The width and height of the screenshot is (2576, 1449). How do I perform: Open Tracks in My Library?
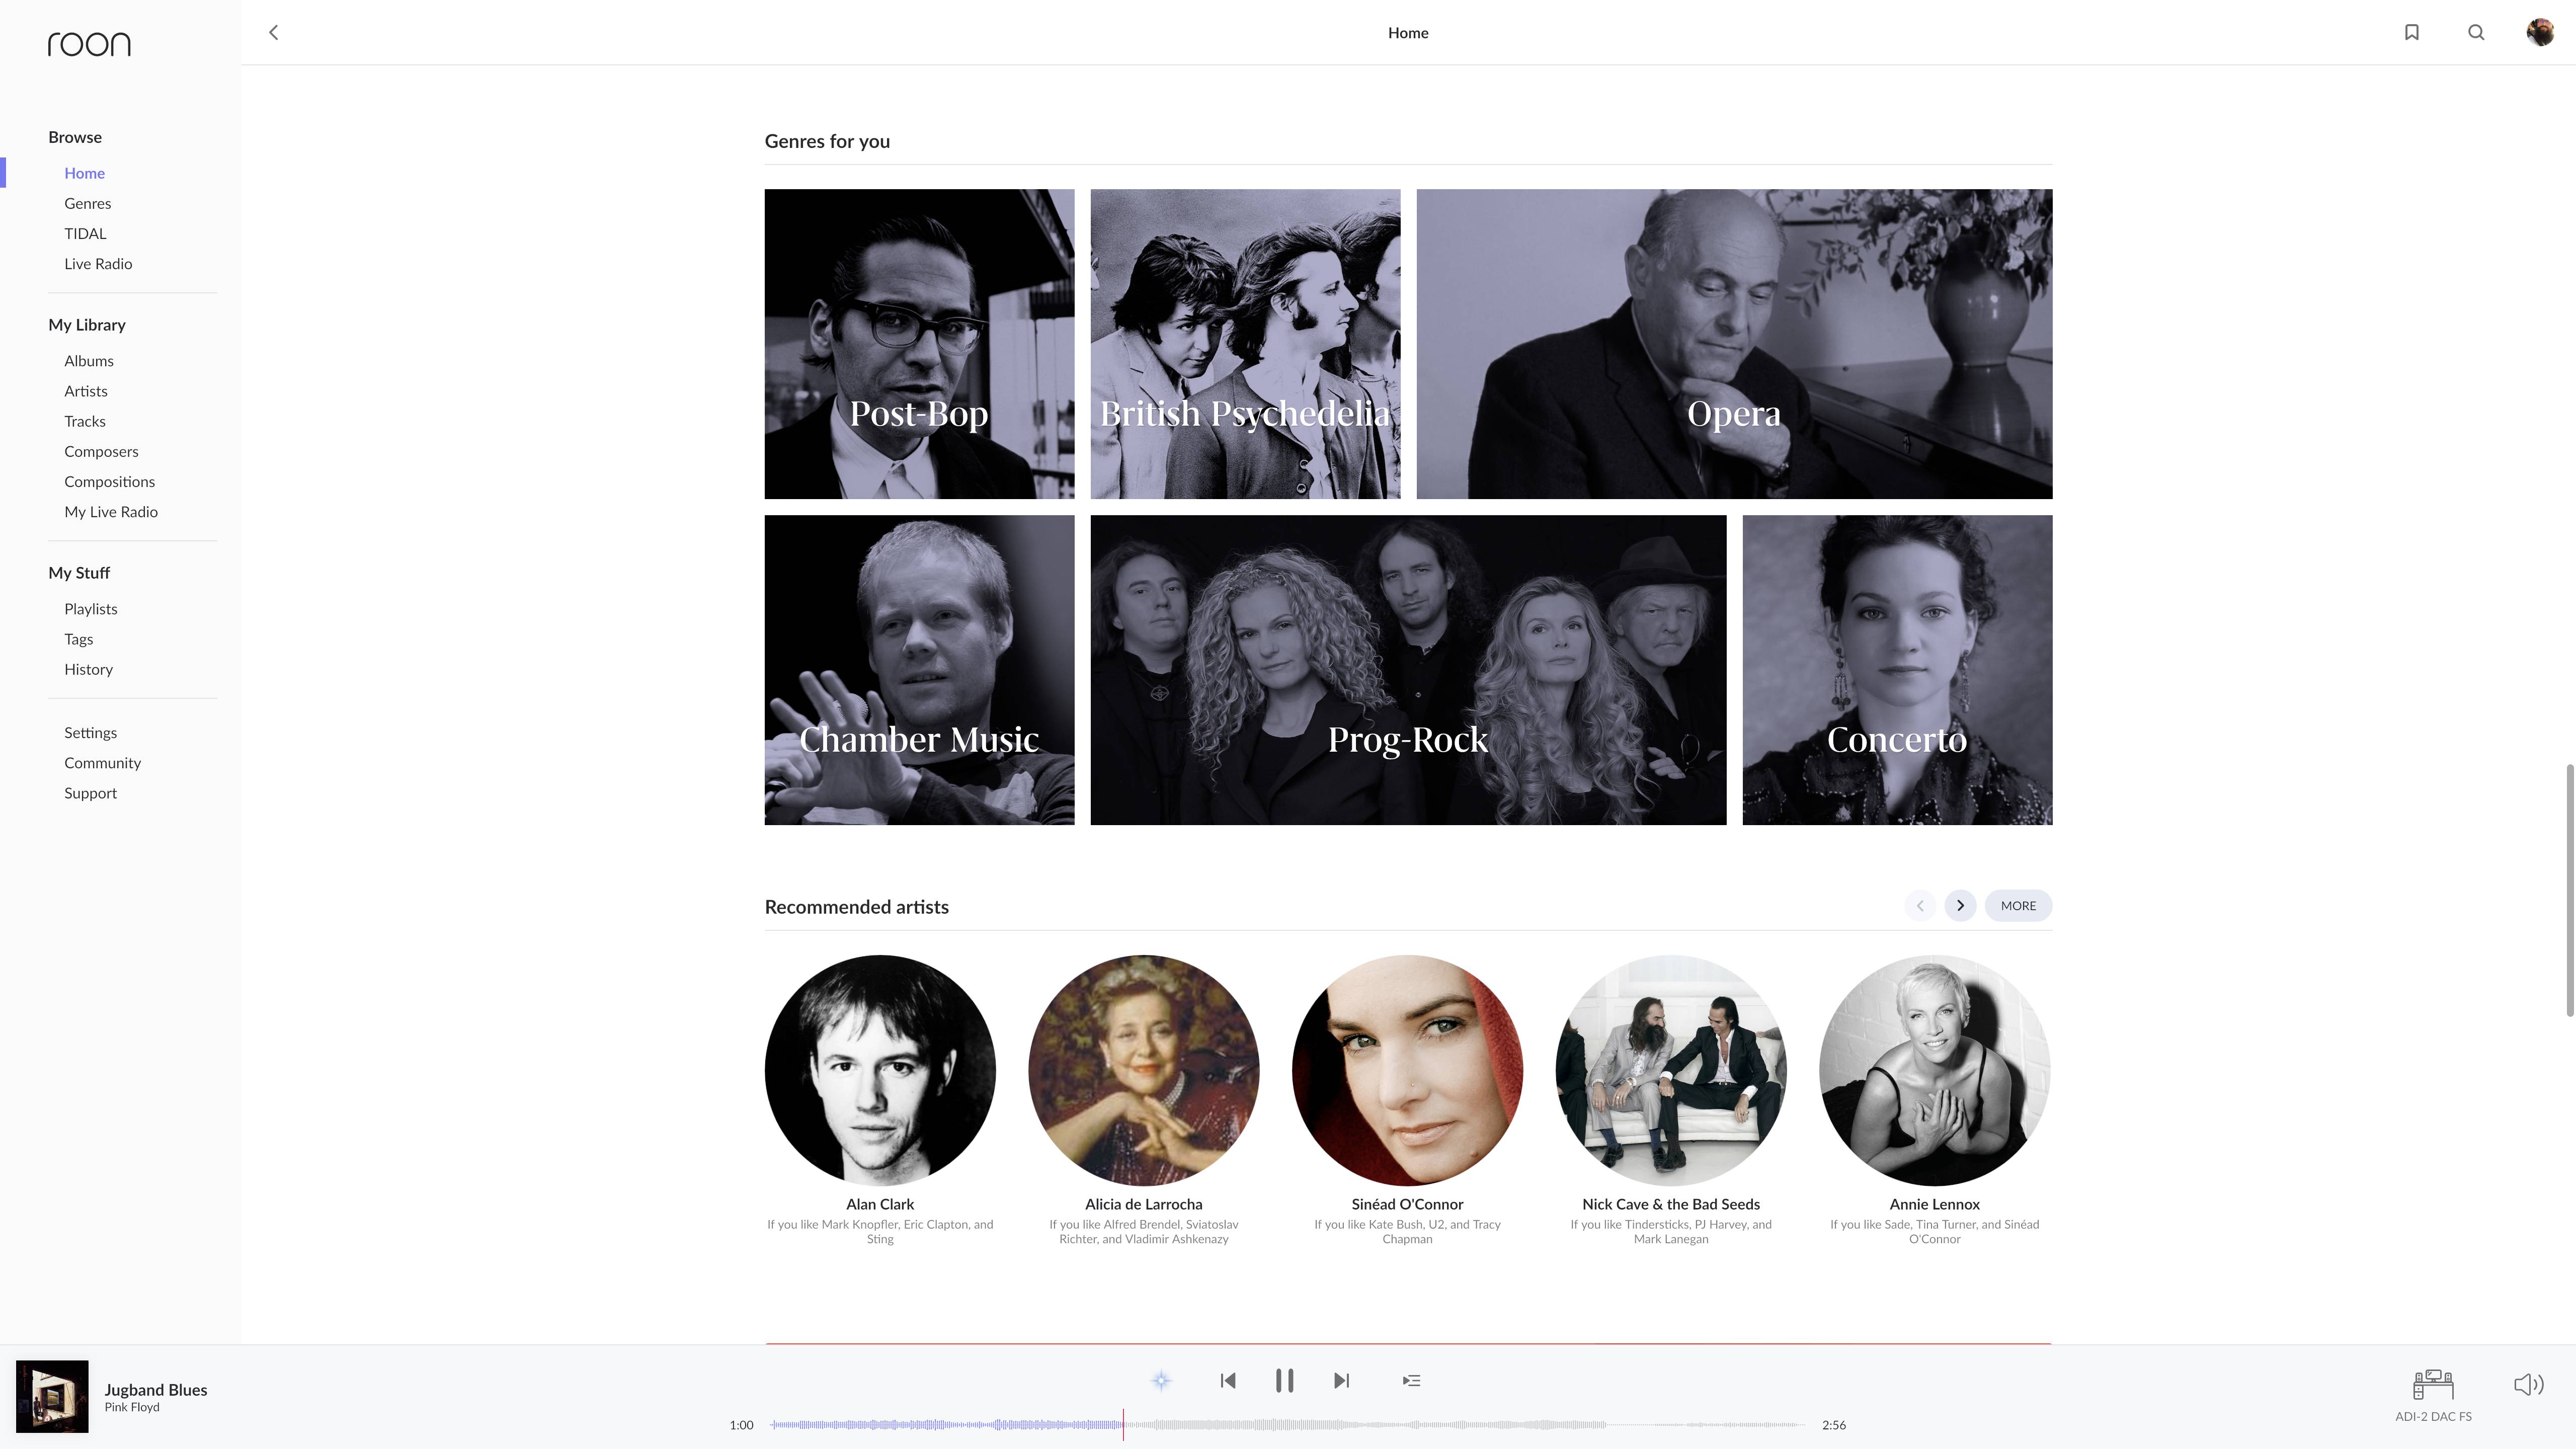click(85, 421)
